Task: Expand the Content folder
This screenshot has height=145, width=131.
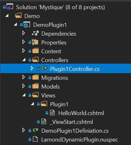Action: click(x=24, y=51)
